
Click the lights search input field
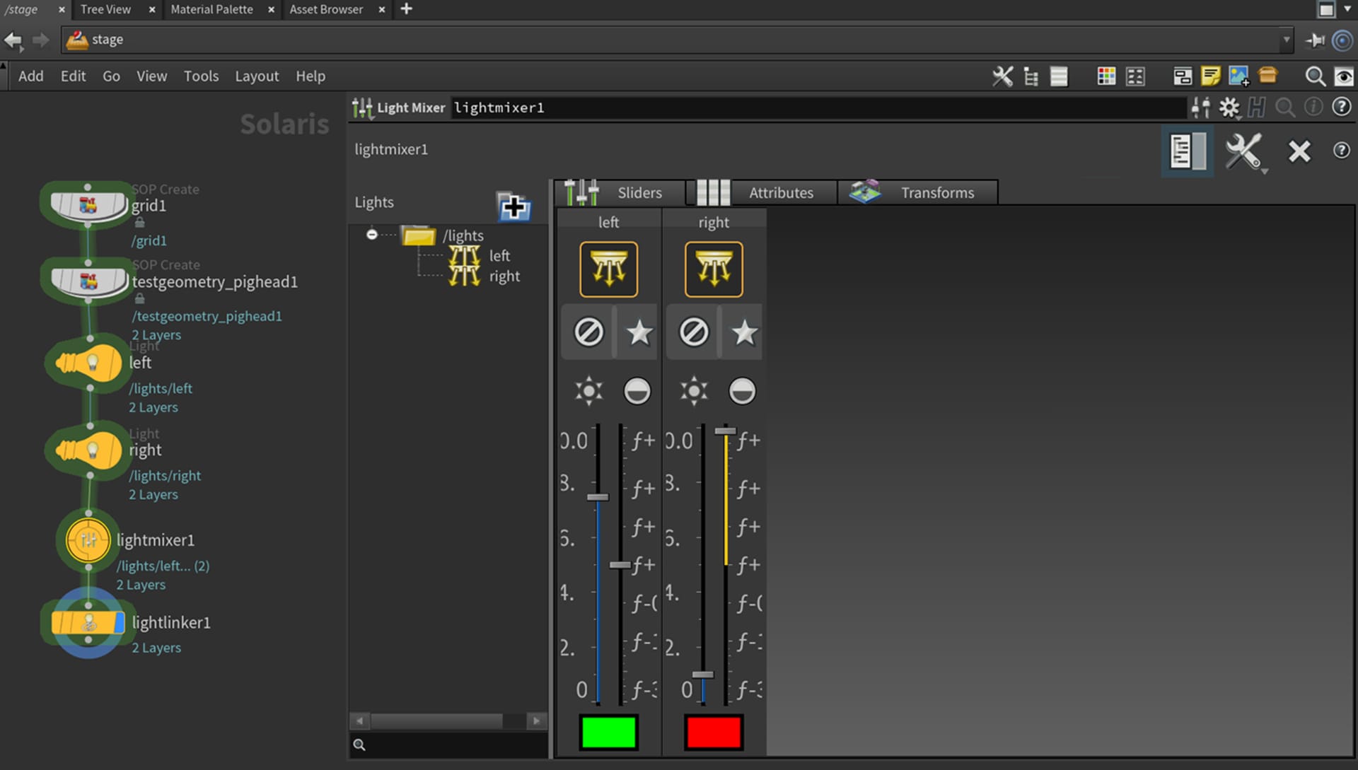coord(453,745)
